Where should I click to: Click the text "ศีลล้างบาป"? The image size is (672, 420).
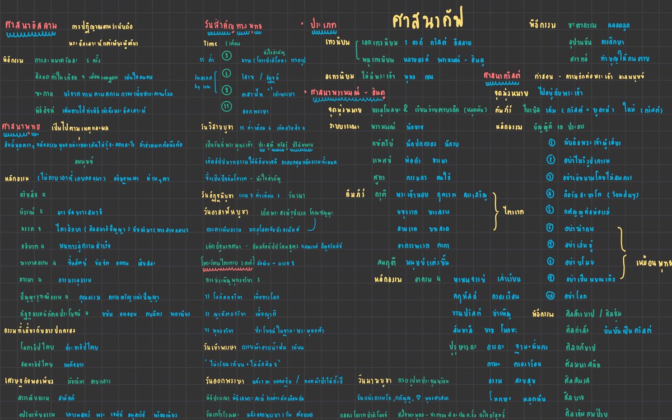pyautogui.click(x=579, y=314)
